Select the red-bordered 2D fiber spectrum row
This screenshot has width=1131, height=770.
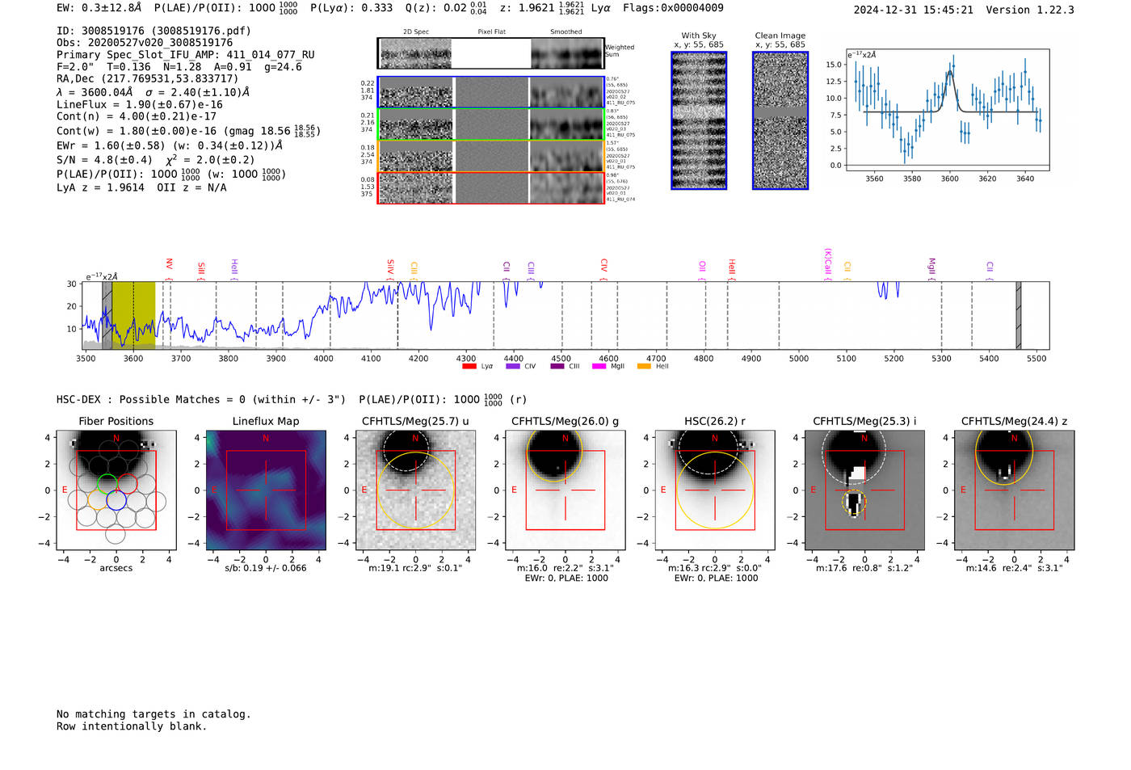pyautogui.click(x=490, y=187)
